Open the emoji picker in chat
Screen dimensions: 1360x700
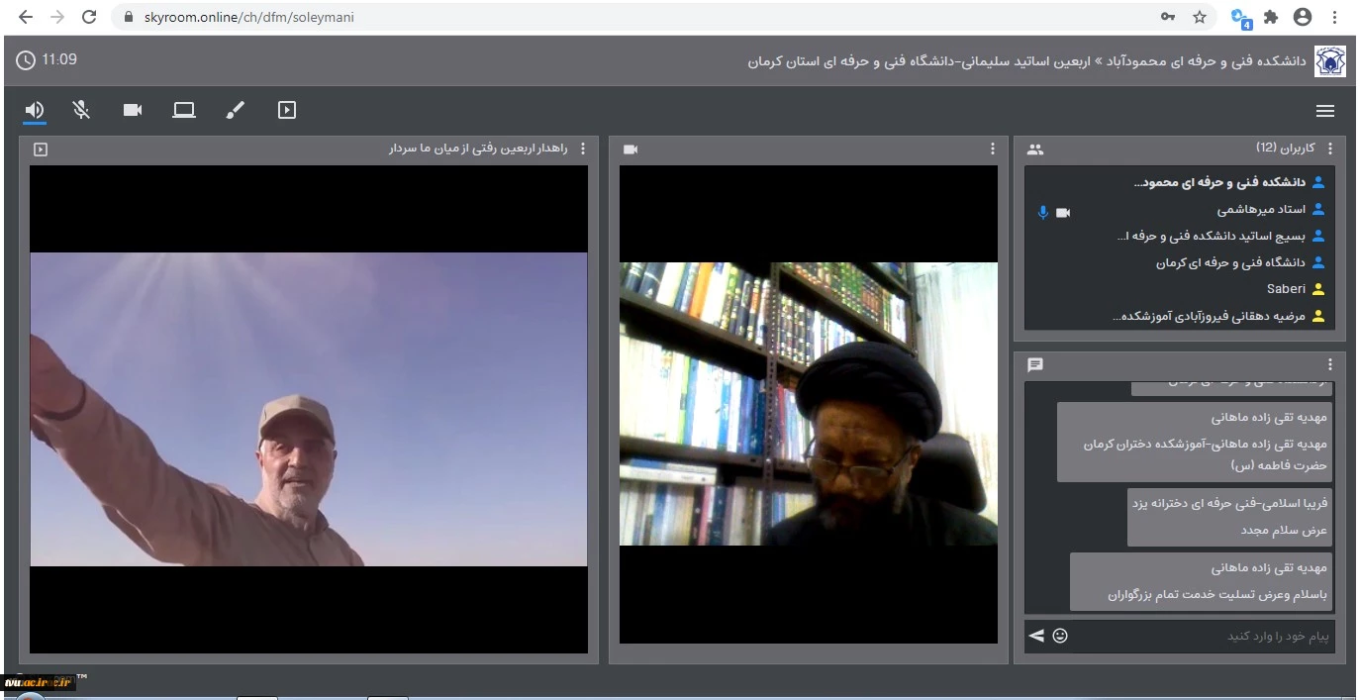coord(1060,635)
